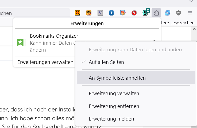Open the uBlock Origin shield icon
This screenshot has height=128, width=197.
pyautogui.click(x=179, y=13)
